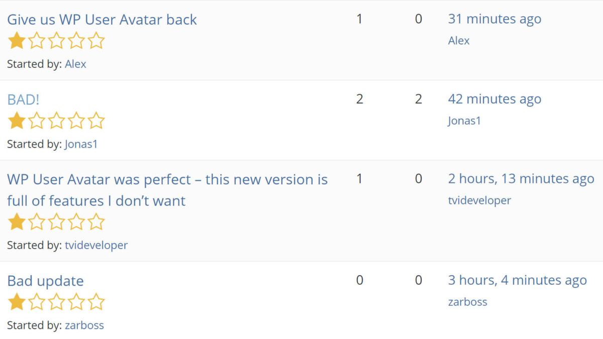Open the '2 hours, 13 minutes ago' activity link
Screen dimensions: 603x339
(x=521, y=179)
